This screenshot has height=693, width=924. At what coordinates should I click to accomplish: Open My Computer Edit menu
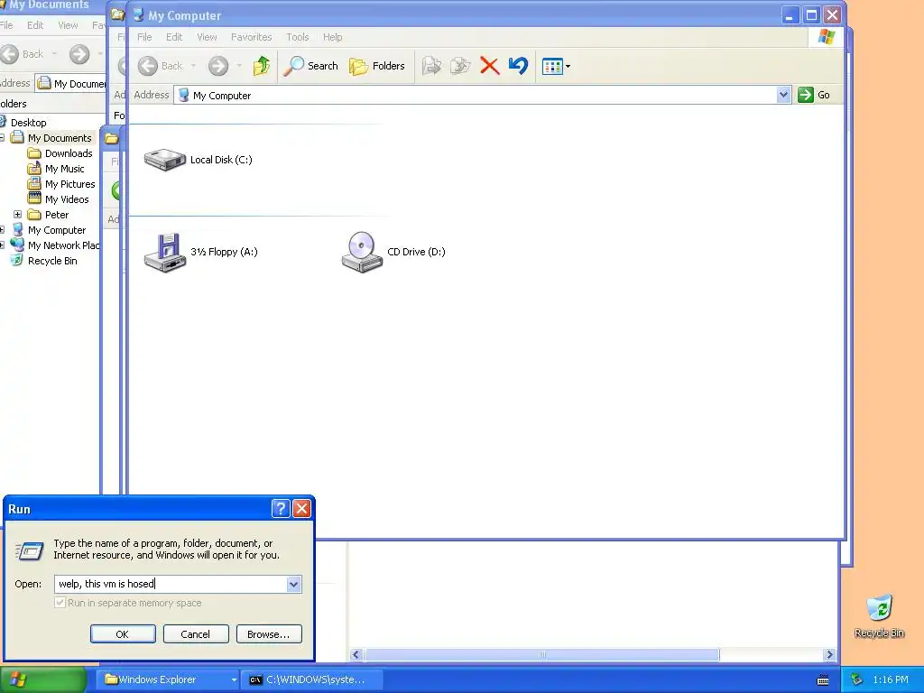(x=174, y=36)
